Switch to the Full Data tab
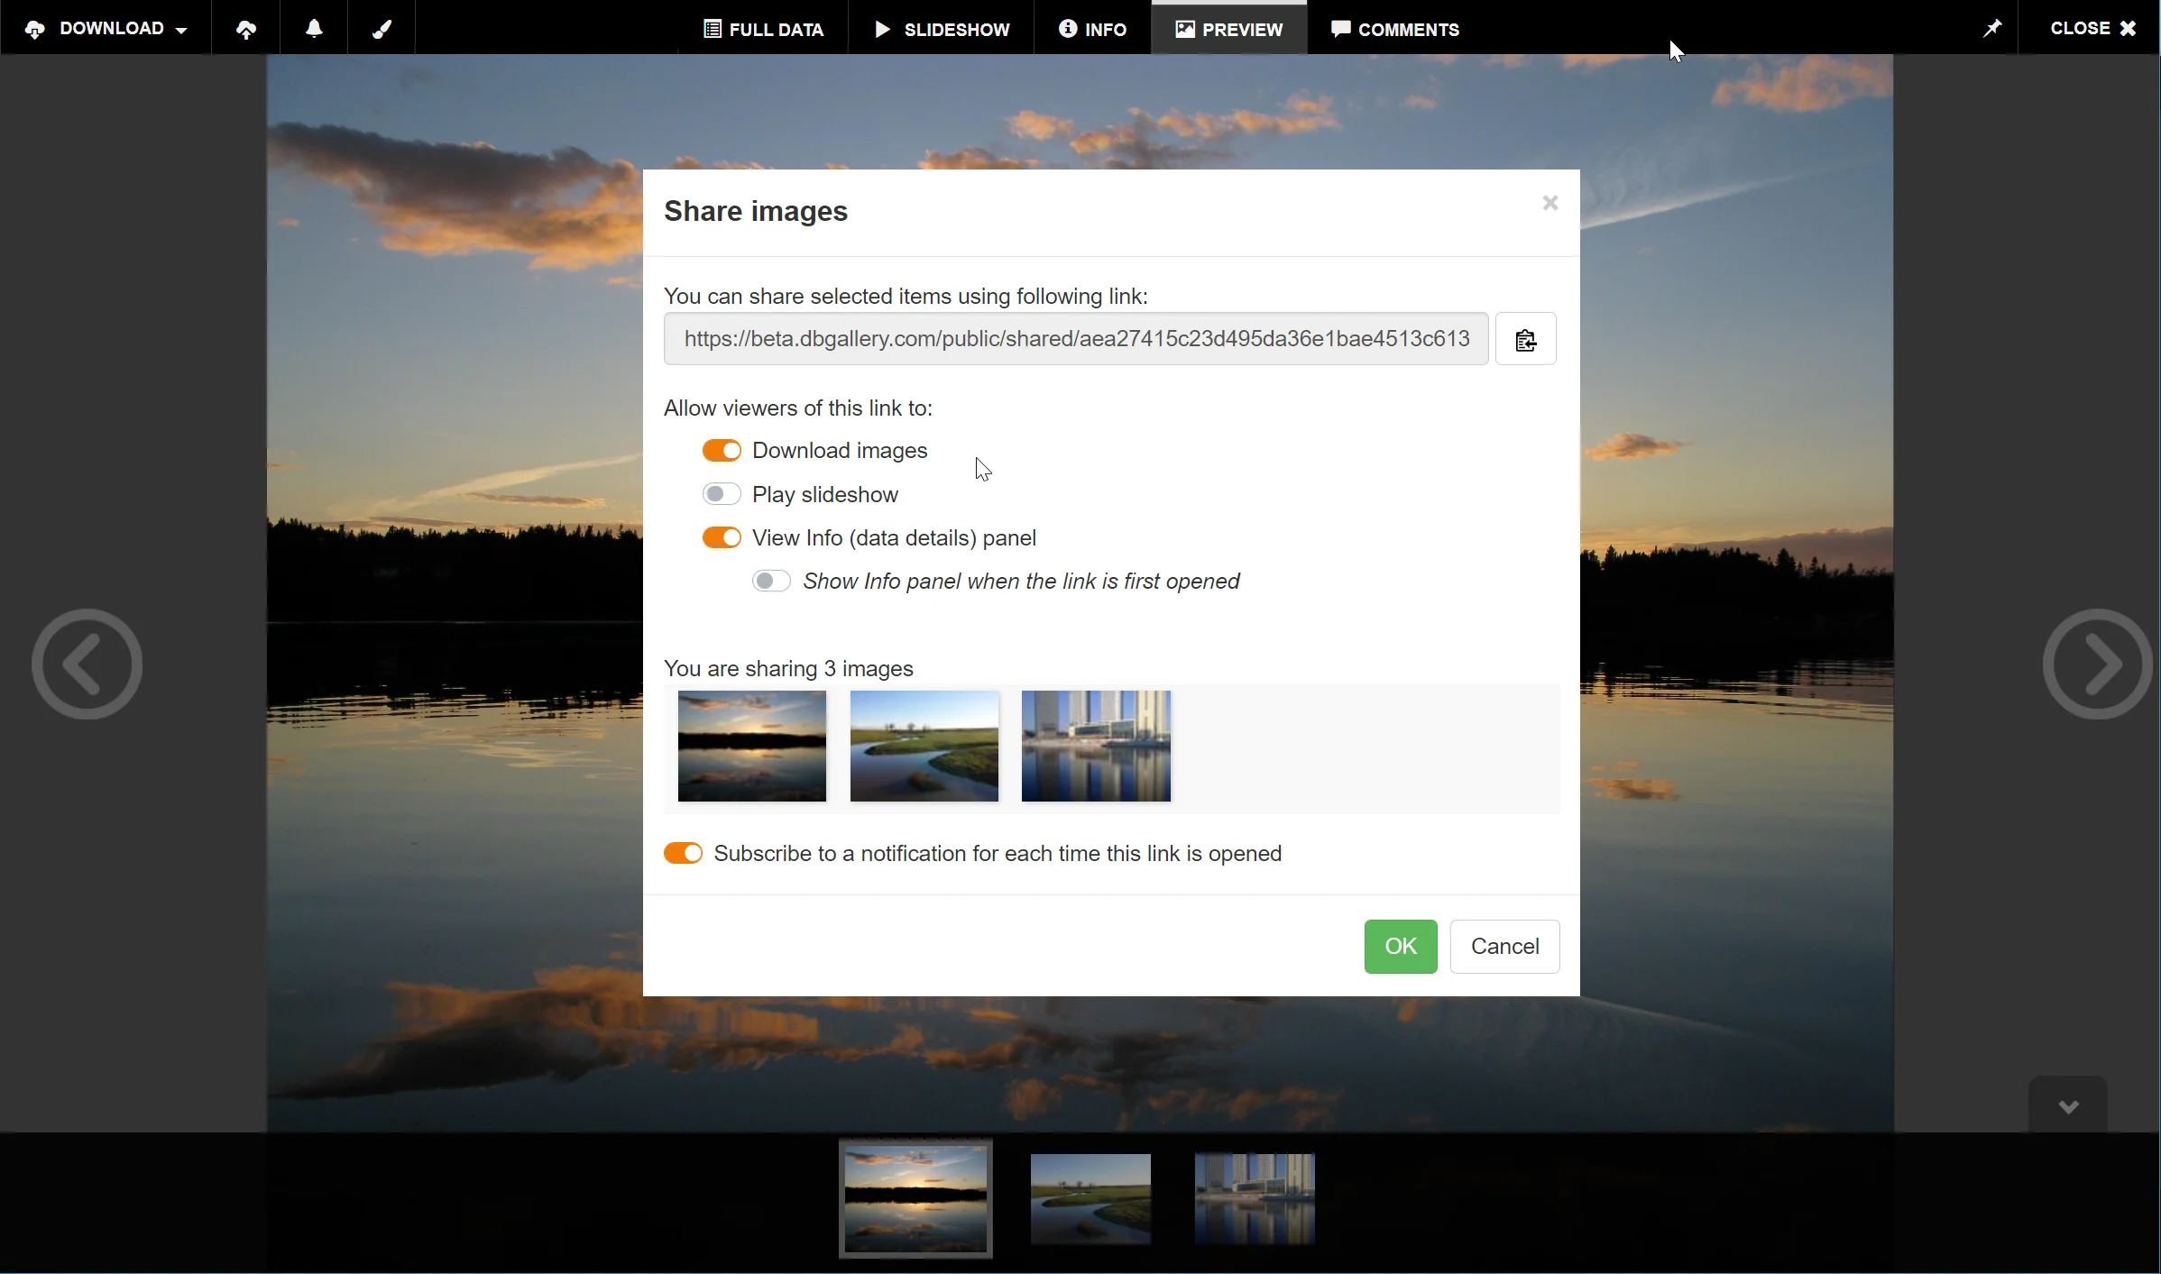The height and width of the screenshot is (1274, 2161). click(763, 29)
